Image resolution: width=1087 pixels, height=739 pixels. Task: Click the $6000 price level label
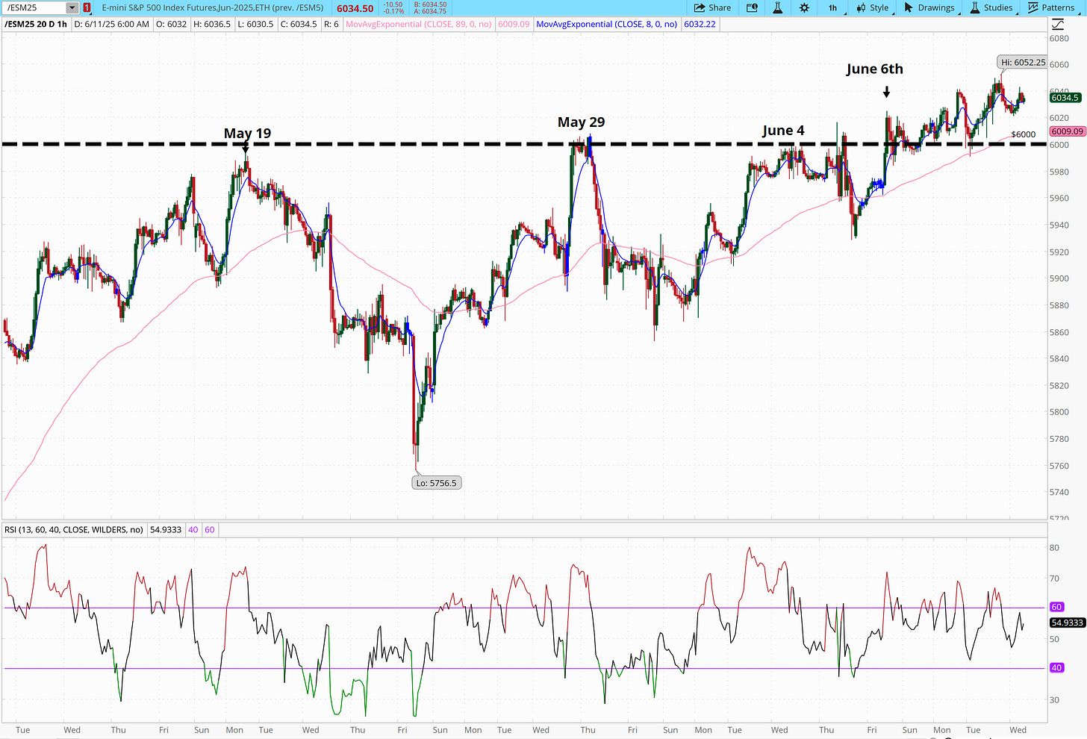point(1023,134)
